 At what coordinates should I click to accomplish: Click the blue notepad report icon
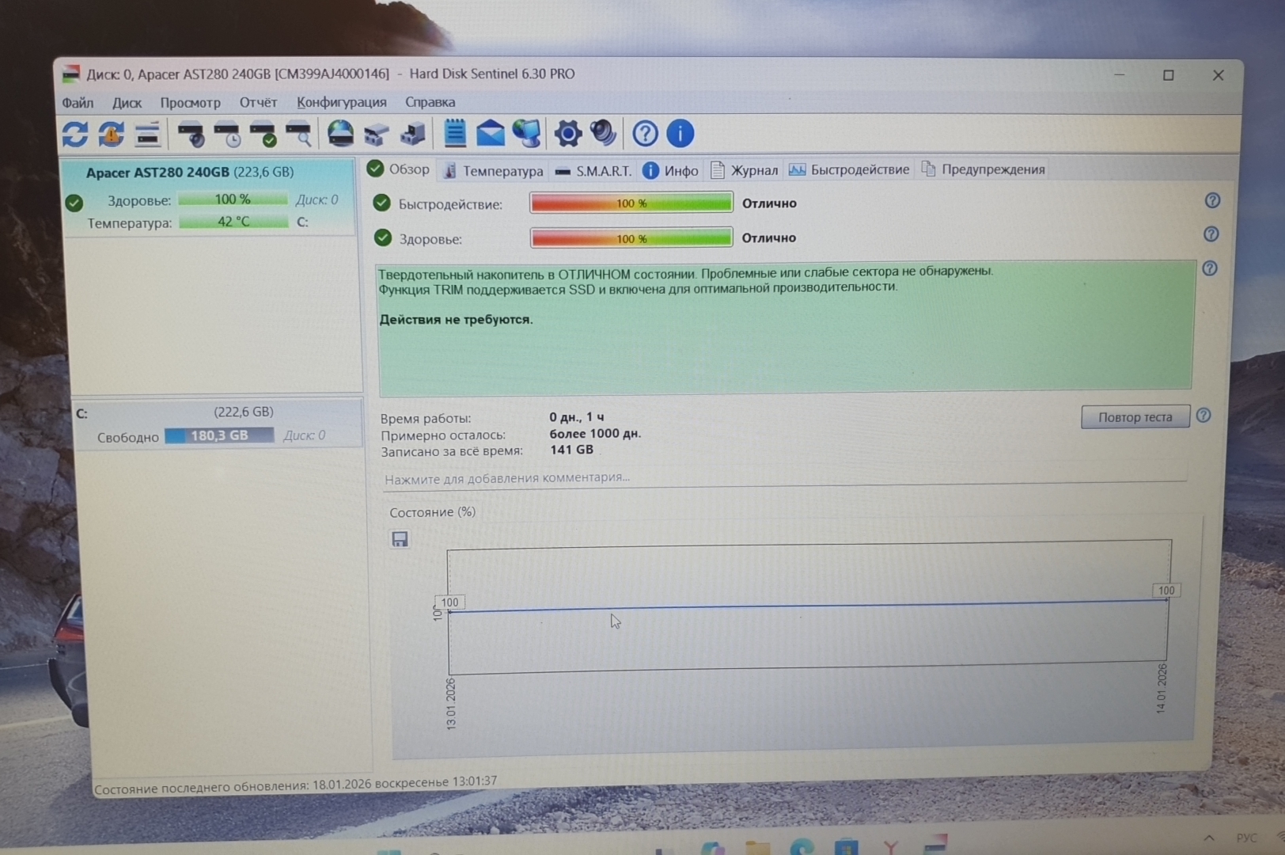pos(454,134)
